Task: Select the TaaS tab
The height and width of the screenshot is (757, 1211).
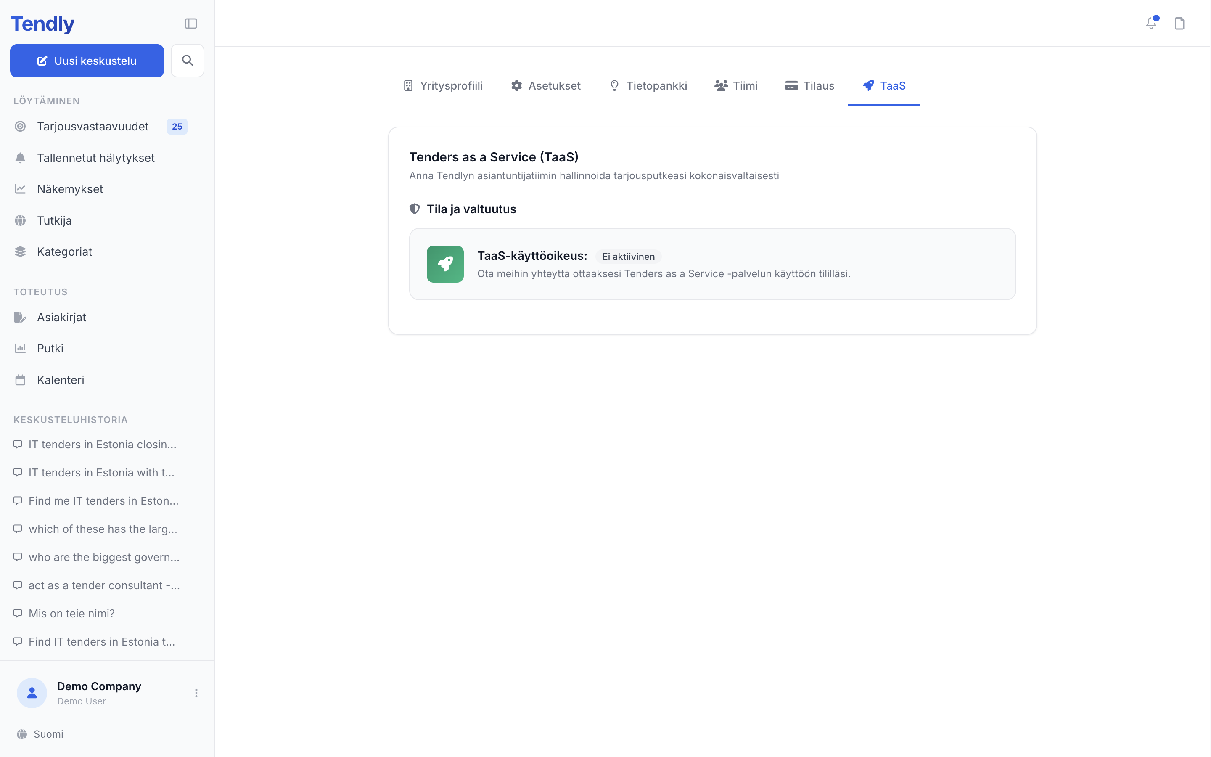Action: click(884, 86)
